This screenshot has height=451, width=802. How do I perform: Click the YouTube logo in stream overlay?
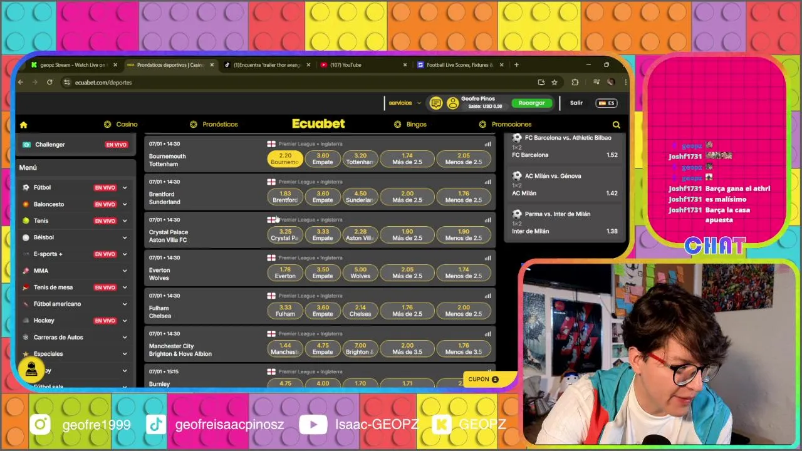click(x=313, y=425)
